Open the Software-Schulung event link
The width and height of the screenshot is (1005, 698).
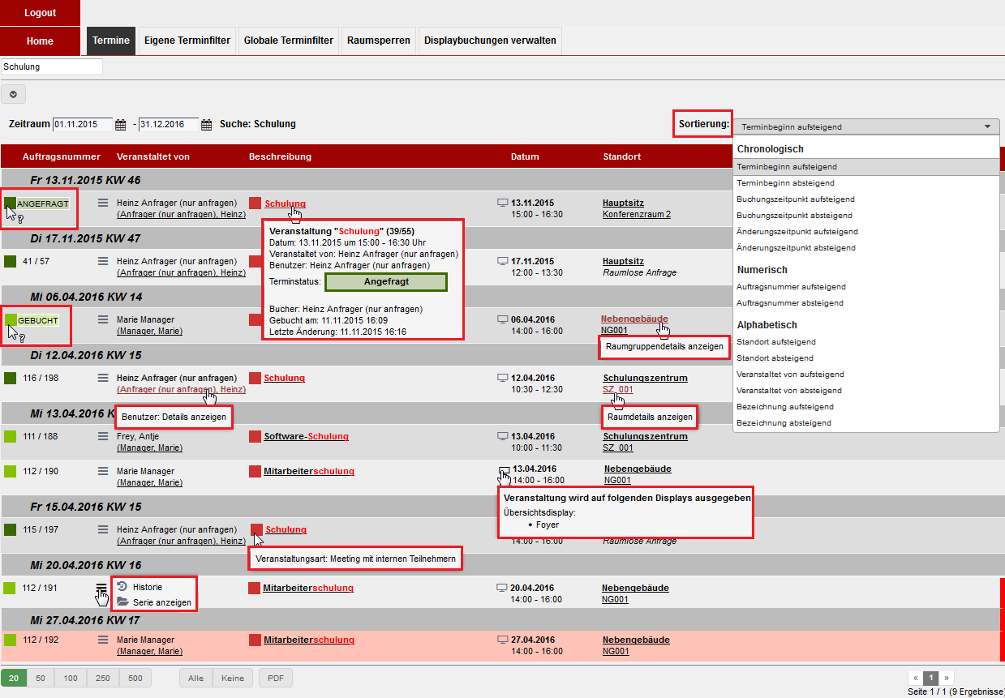(x=306, y=436)
